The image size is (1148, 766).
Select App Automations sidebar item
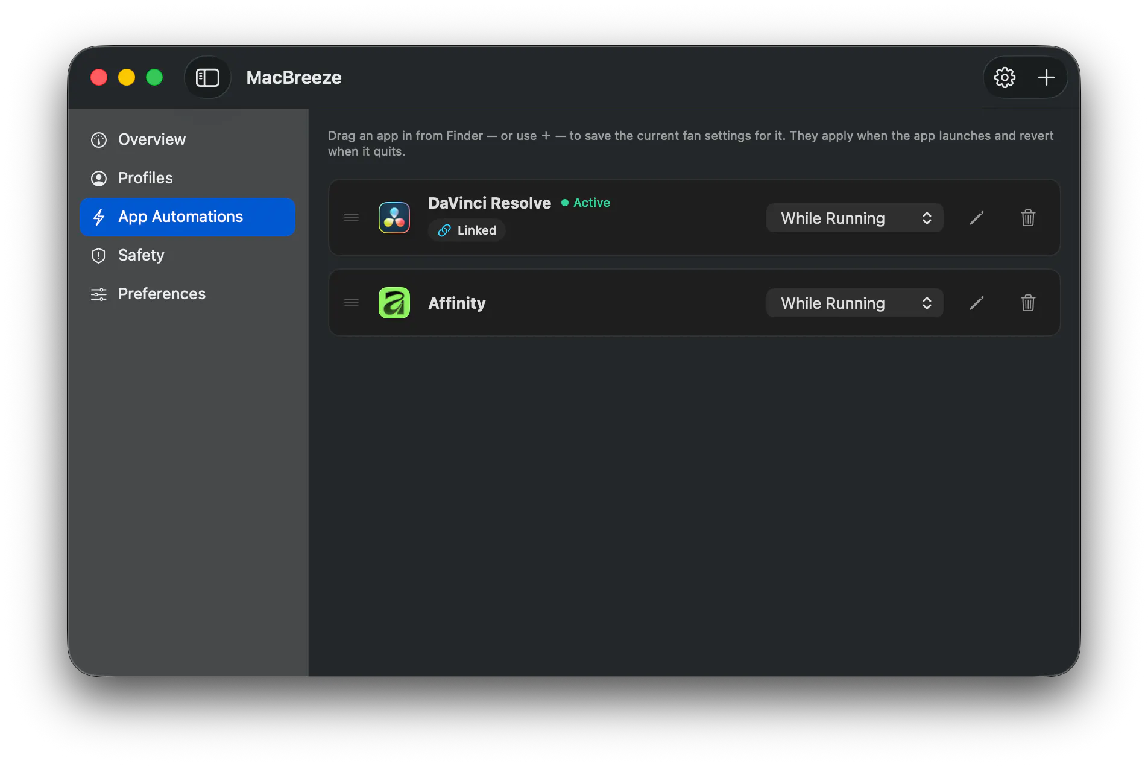[188, 217]
